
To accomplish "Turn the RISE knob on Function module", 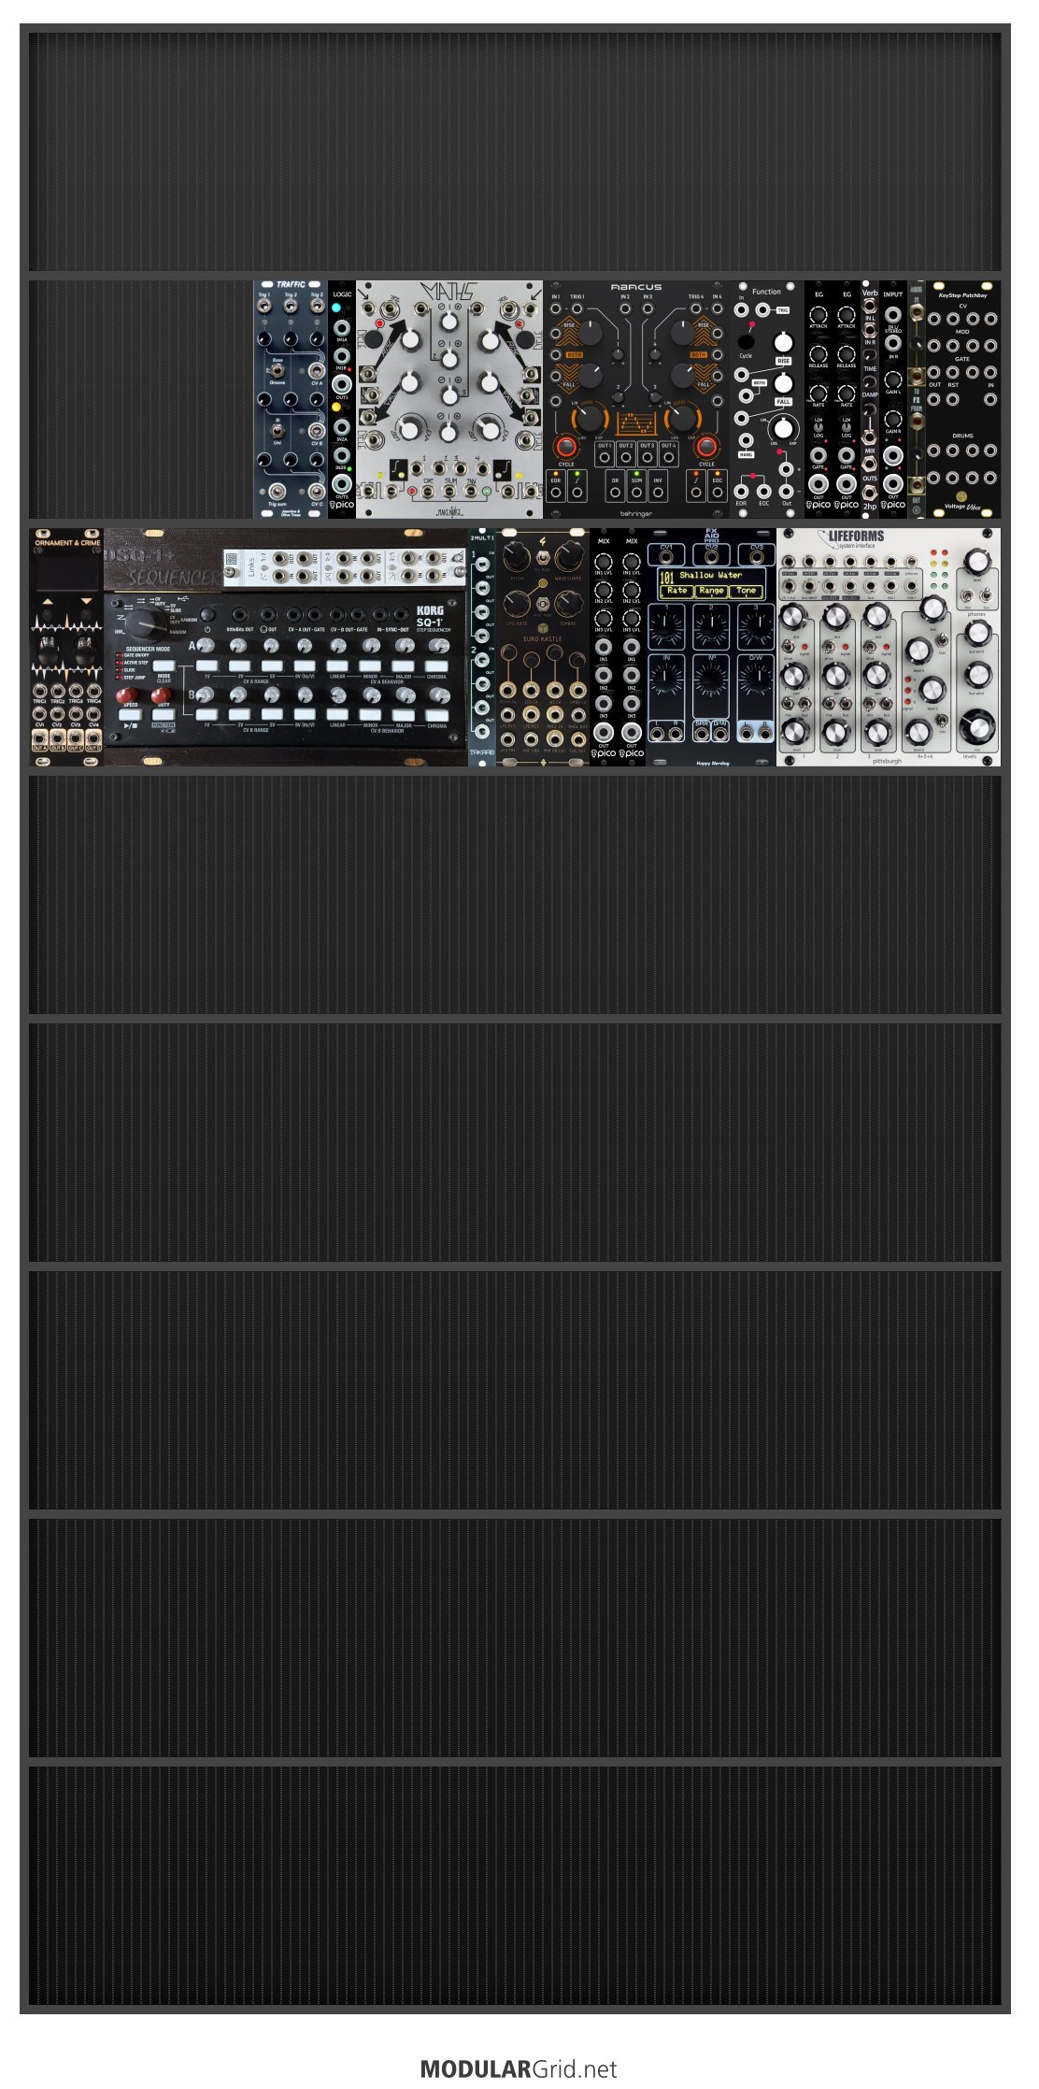I will [x=783, y=343].
